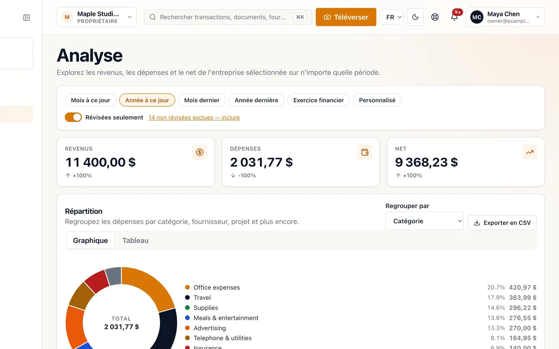The height and width of the screenshot is (349, 559).
Task: Click the 363,99 $ Travel amount
Action: (523, 297)
